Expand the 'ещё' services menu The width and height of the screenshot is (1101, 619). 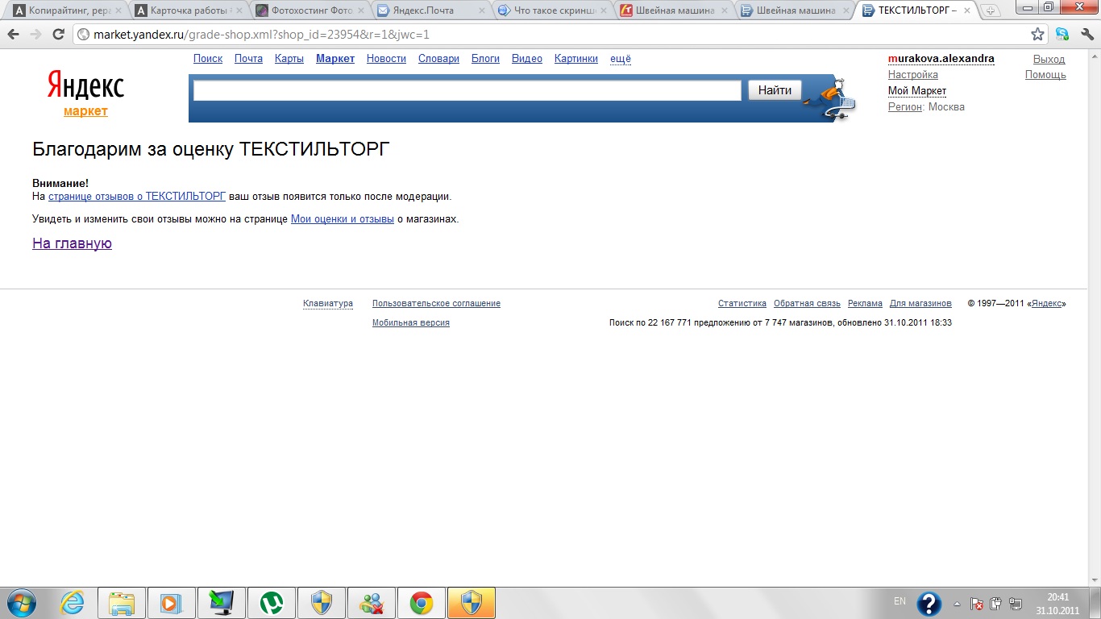coord(620,59)
